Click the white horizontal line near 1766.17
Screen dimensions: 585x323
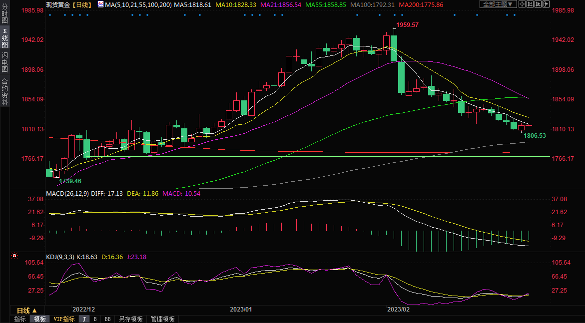300,156
